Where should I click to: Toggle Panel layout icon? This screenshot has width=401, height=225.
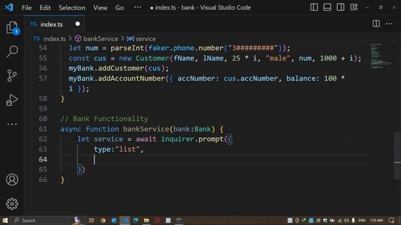pos(327,7)
